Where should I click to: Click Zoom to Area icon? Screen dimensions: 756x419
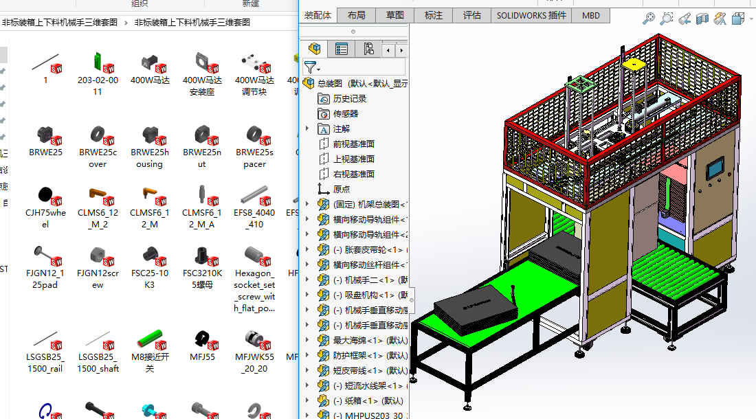(x=667, y=19)
